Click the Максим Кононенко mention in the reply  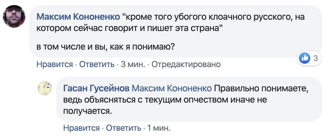pyautogui.click(x=172, y=89)
